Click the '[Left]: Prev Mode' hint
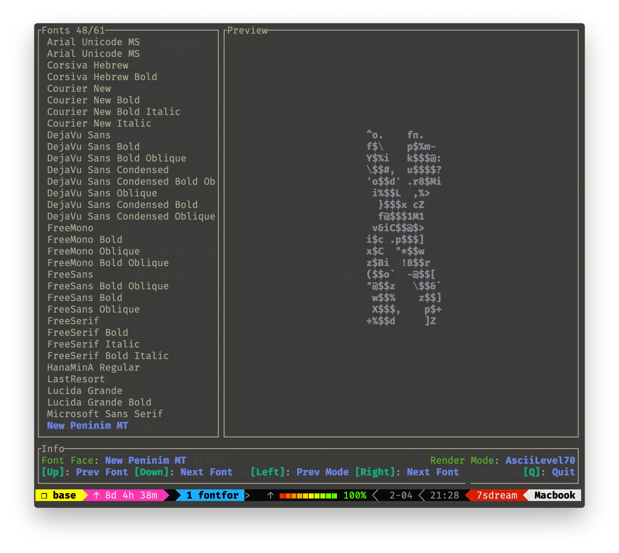 click(x=299, y=472)
